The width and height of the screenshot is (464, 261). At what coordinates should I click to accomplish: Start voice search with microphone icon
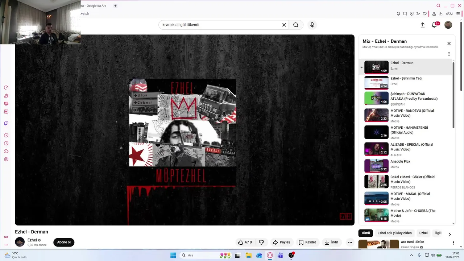coord(312,25)
